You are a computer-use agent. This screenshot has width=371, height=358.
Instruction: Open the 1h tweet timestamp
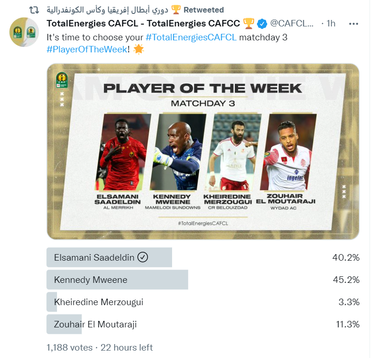tap(331, 24)
